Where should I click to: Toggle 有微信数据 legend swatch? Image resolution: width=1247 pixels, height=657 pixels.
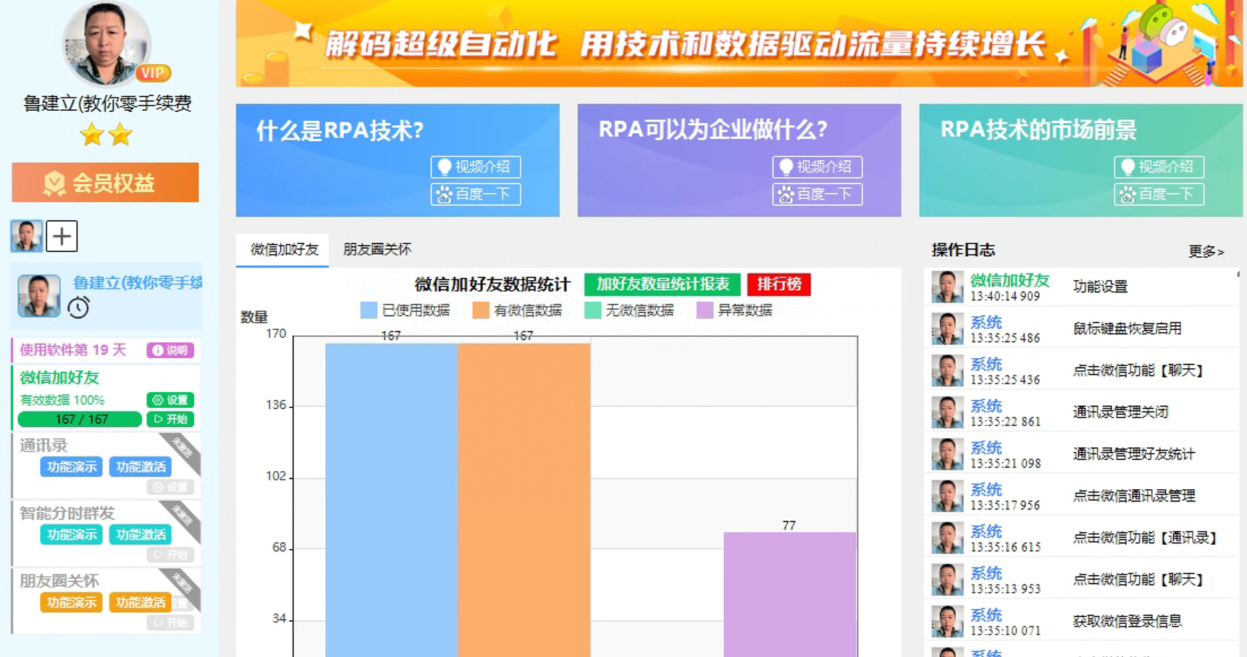481,310
